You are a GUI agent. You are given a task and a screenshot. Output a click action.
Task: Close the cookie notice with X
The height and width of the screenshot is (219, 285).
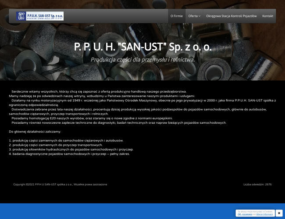click(279, 213)
